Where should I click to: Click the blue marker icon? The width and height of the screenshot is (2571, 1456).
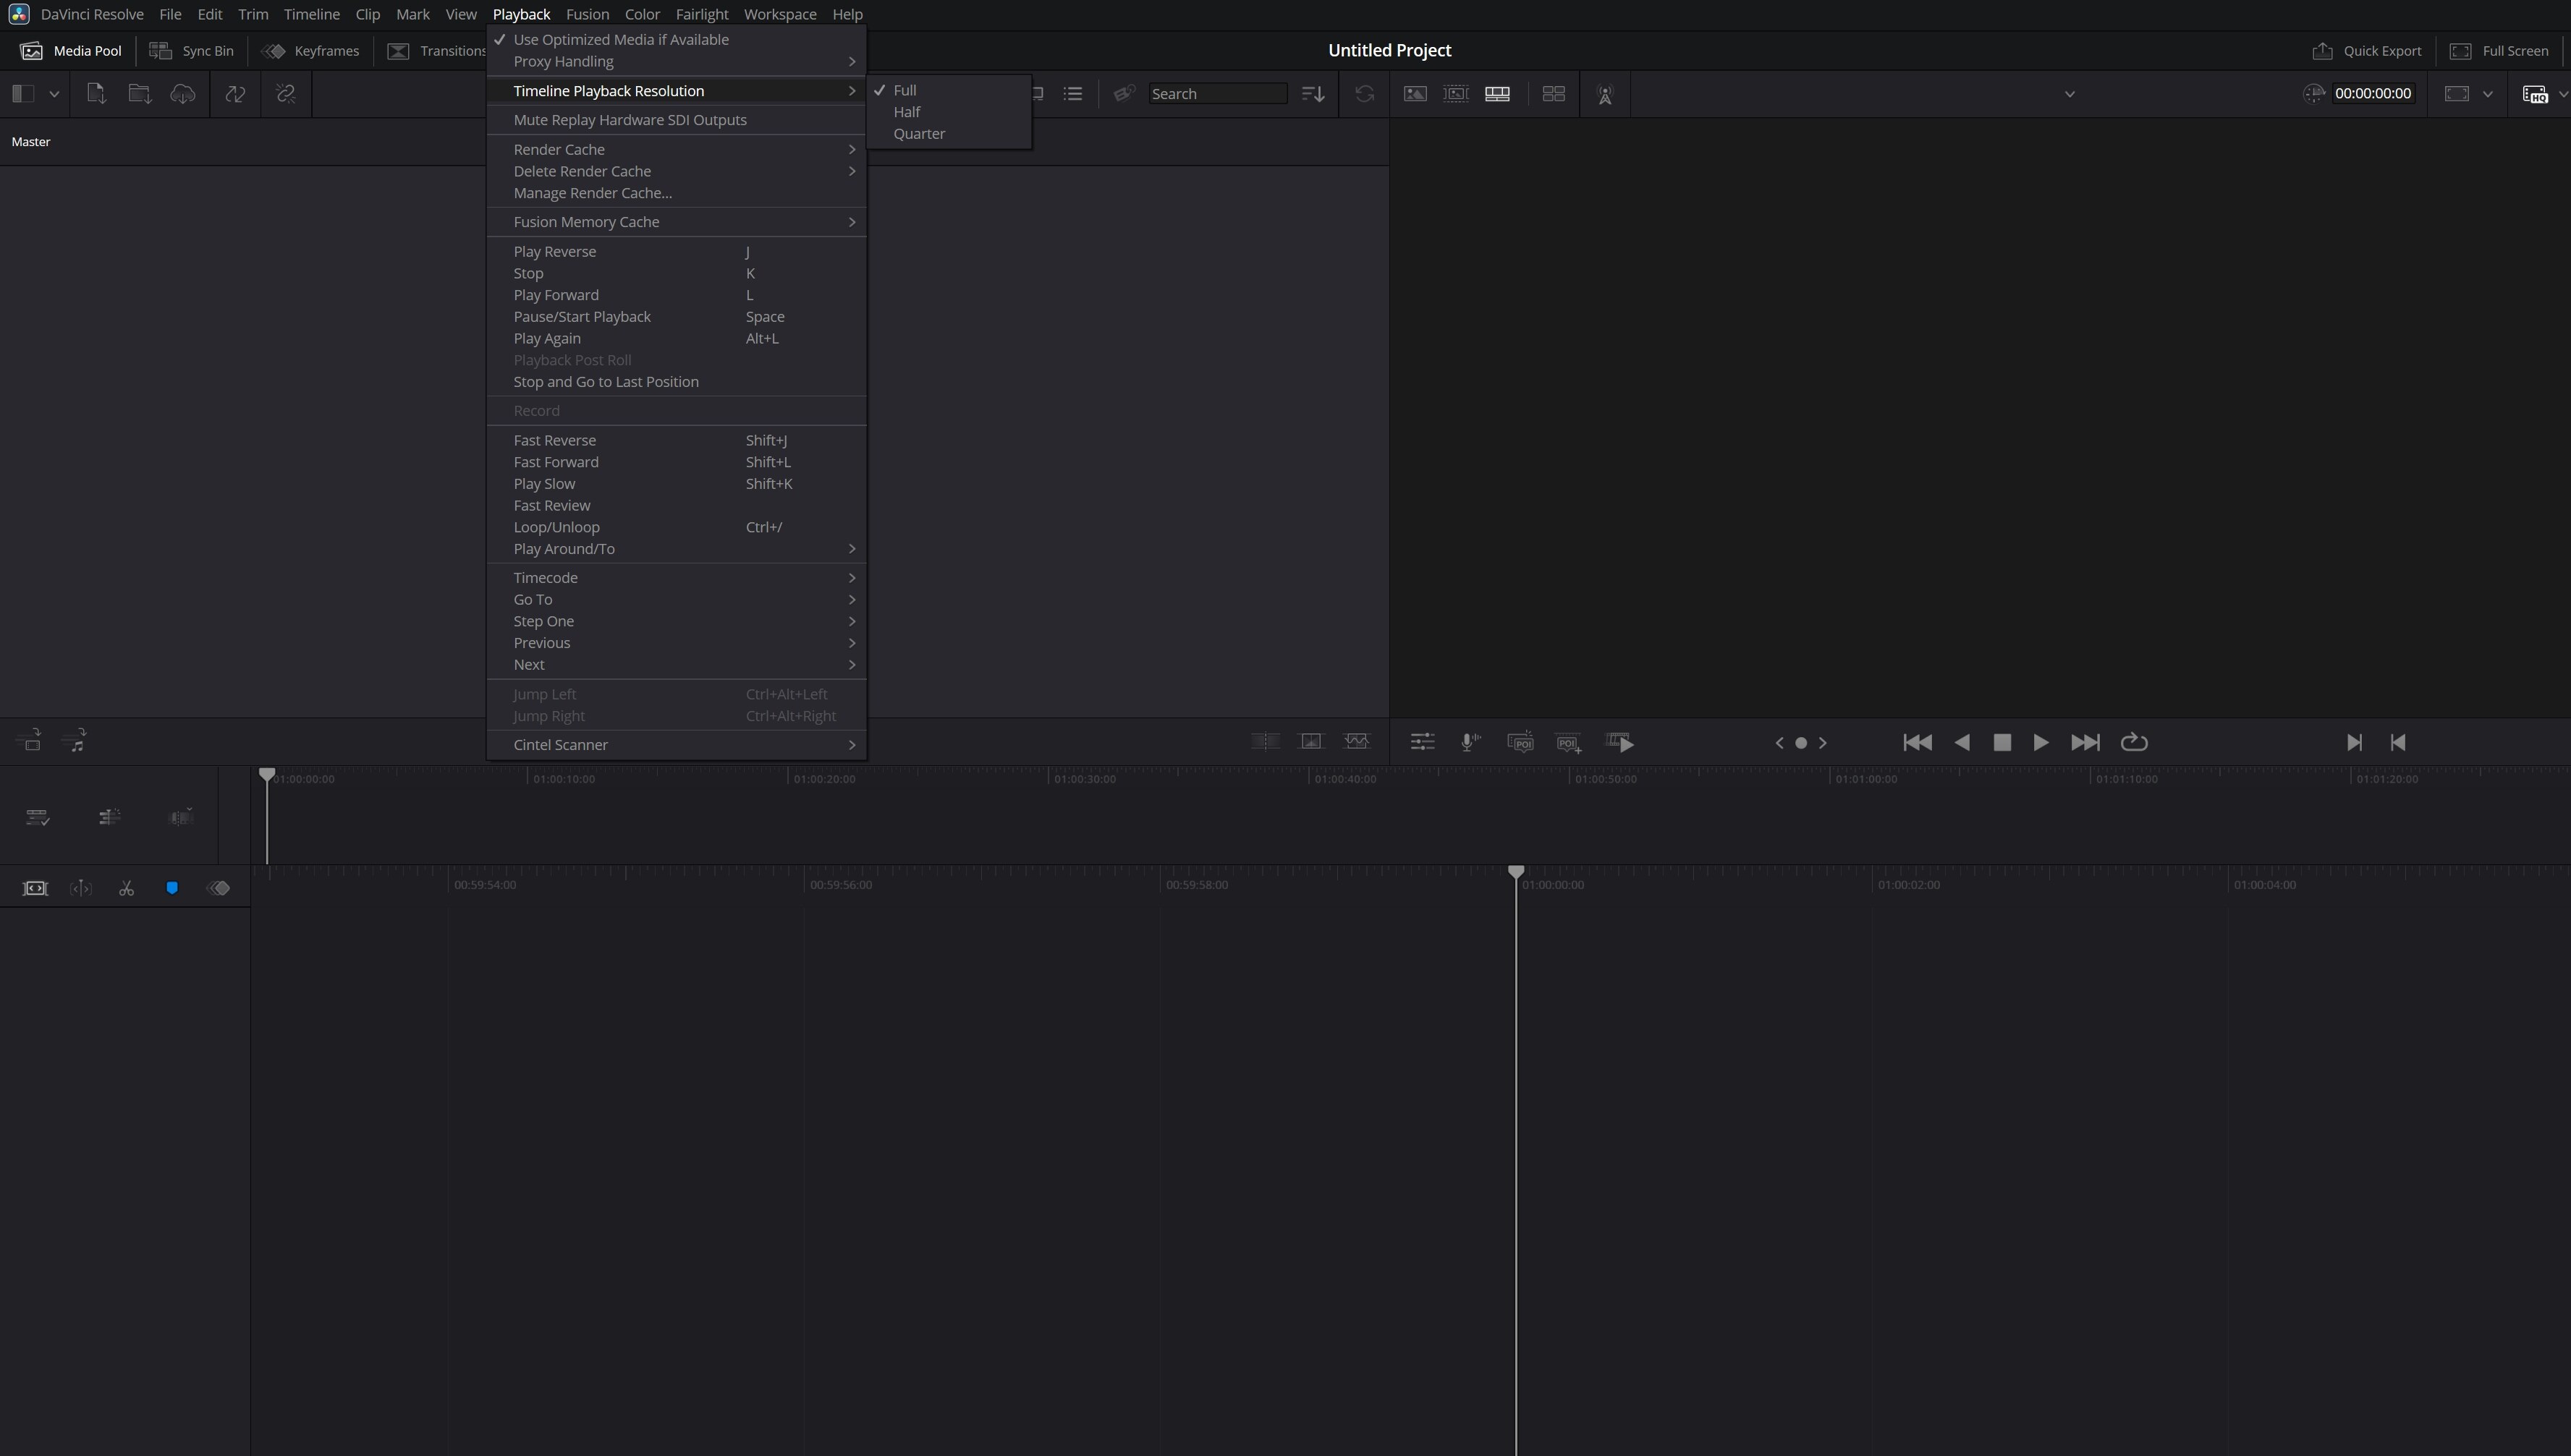pos(172,888)
